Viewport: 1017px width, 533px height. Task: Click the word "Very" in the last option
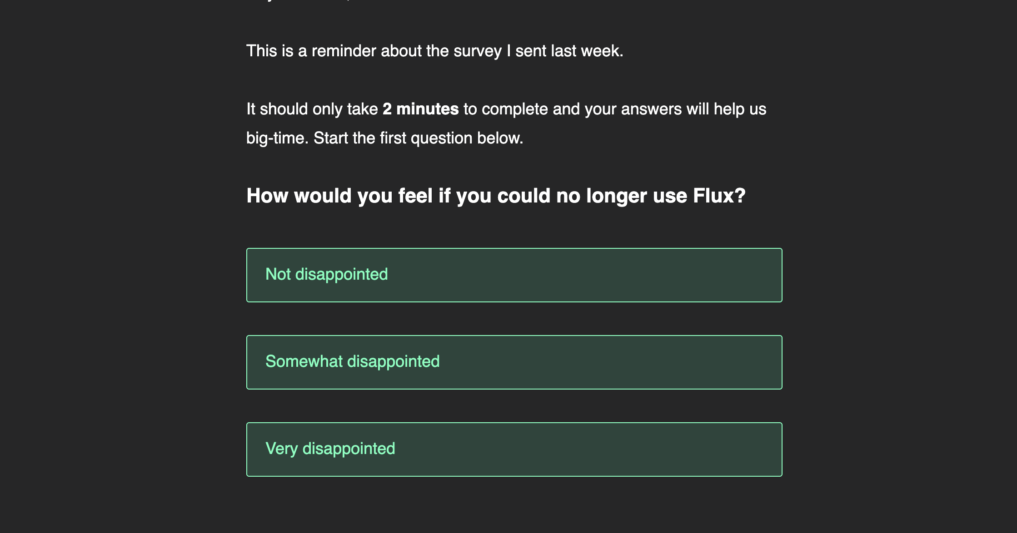click(282, 449)
